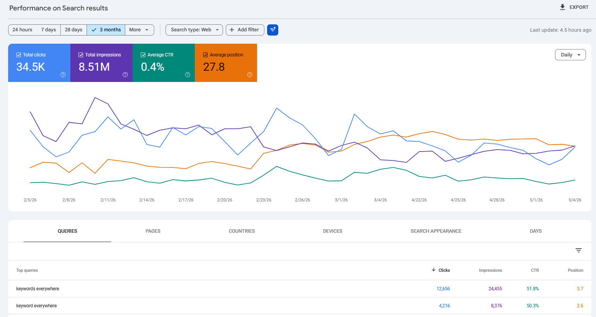Open the Daily granularity dropdown
Image resolution: width=596 pixels, height=317 pixels.
coord(570,55)
